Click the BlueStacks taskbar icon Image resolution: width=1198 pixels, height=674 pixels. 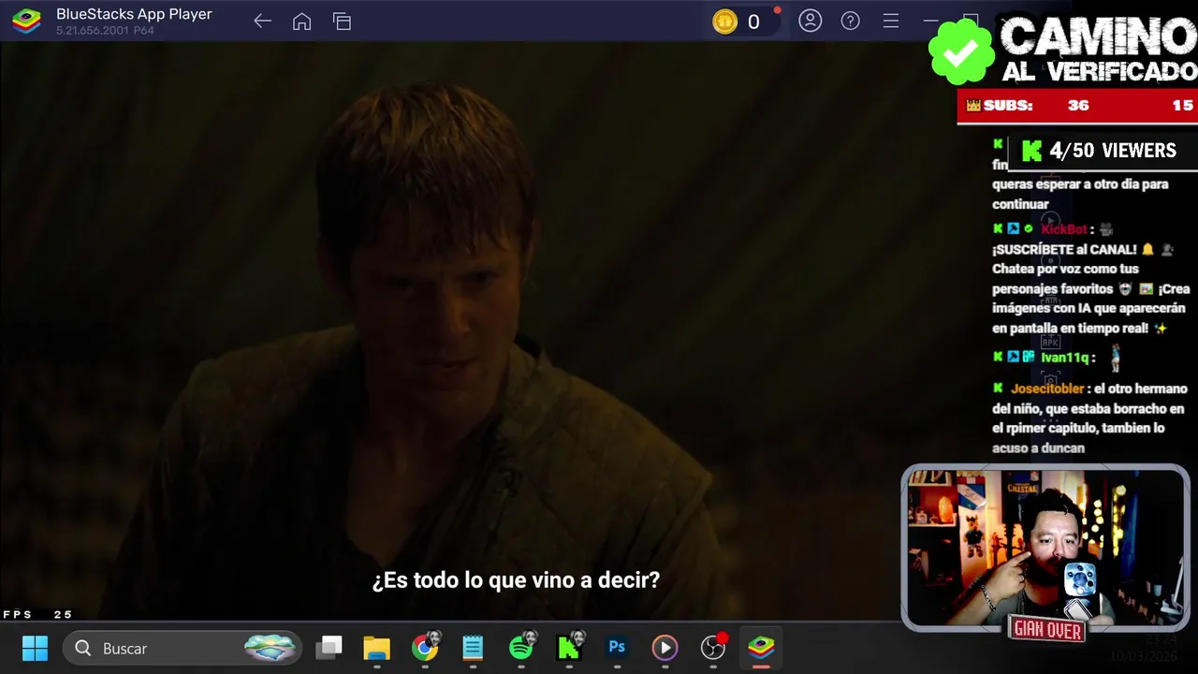pyautogui.click(x=761, y=647)
